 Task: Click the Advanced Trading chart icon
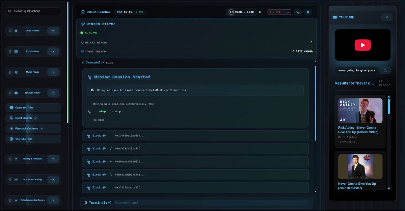tap(16, 180)
